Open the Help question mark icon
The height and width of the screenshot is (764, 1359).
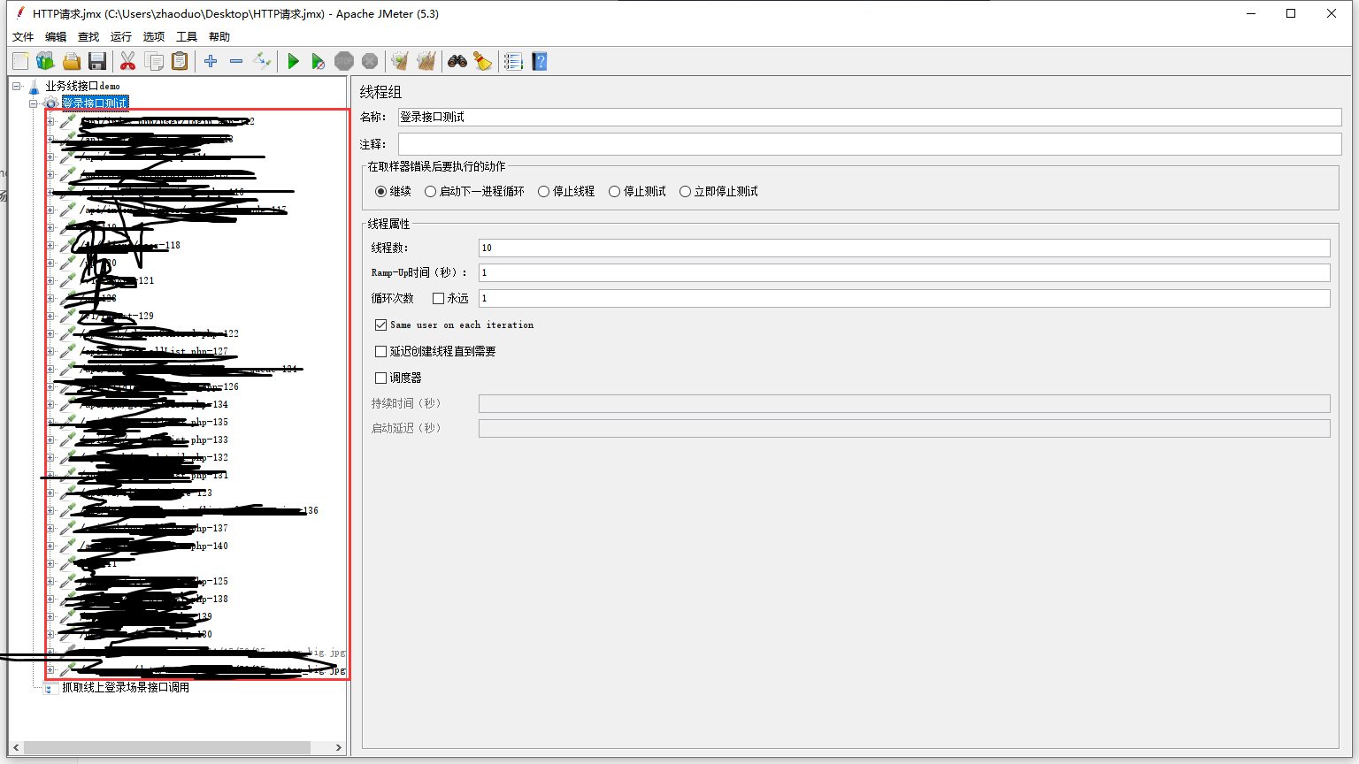click(x=540, y=61)
